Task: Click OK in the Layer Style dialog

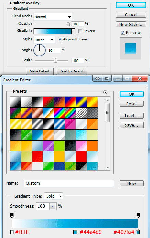Action: coord(131,5)
